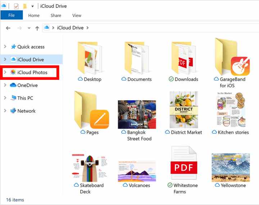Click the Properties checkmark icon in title bar
The width and height of the screenshot is (259, 205).
16,6
